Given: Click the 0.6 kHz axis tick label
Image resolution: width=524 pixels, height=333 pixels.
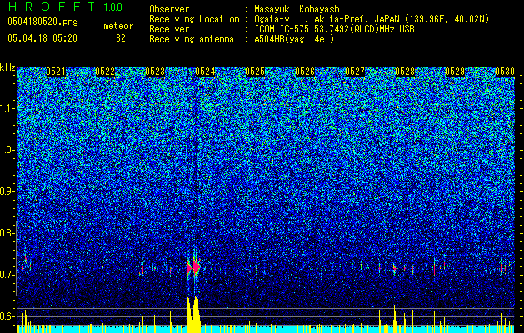Looking at the screenshot, I should [7, 316].
